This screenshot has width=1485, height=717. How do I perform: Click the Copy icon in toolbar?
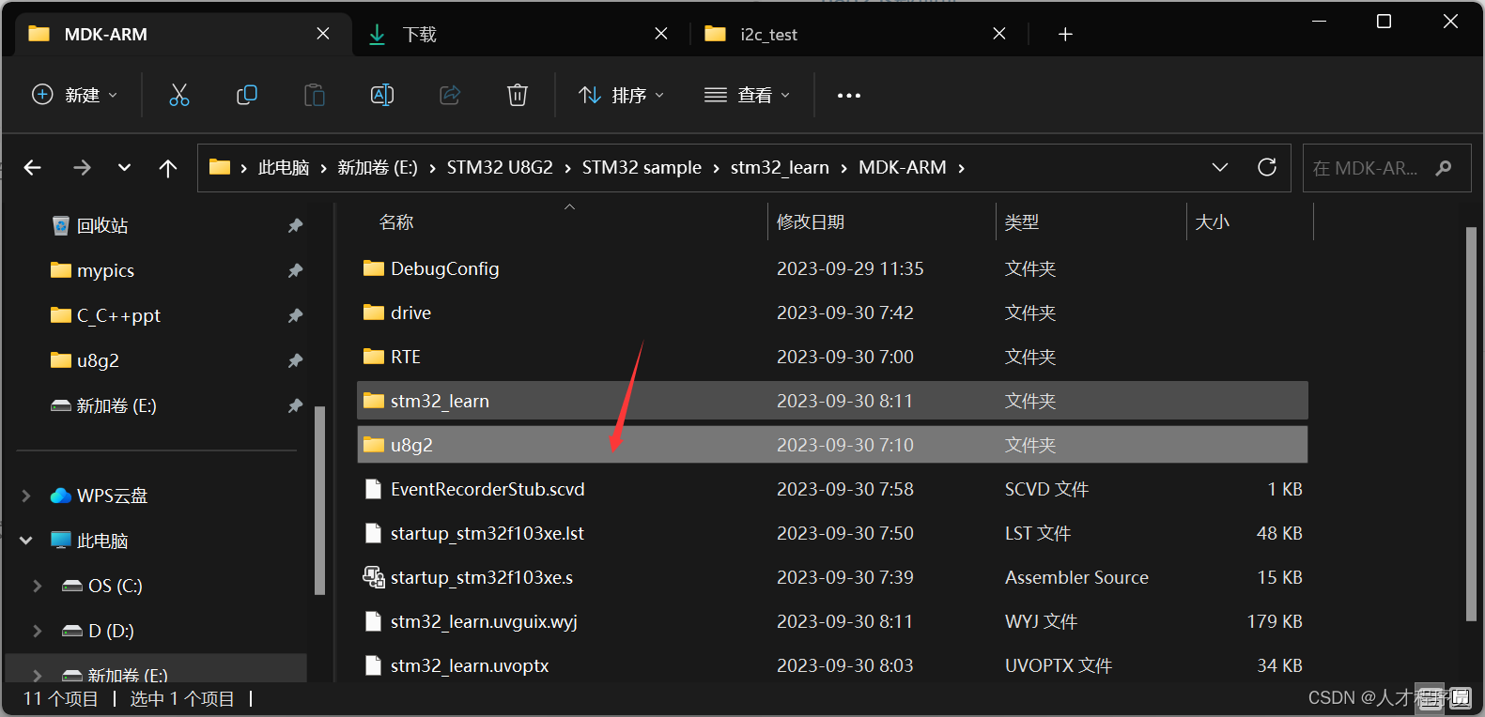[247, 95]
